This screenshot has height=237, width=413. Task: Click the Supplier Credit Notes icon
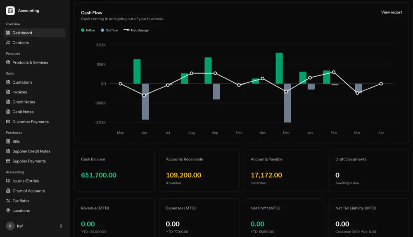point(8,151)
